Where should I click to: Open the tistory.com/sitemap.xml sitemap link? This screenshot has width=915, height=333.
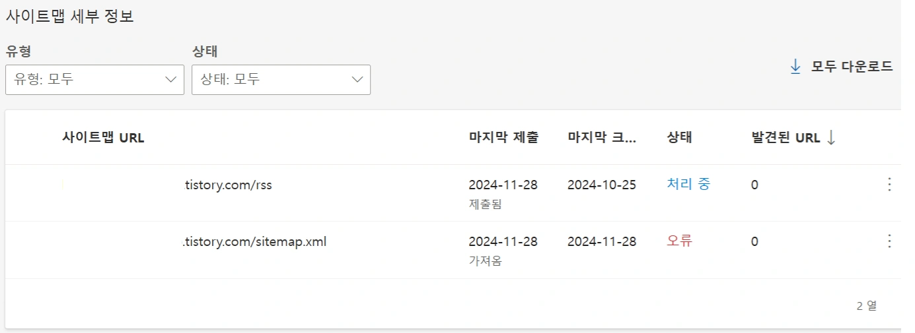(x=254, y=242)
